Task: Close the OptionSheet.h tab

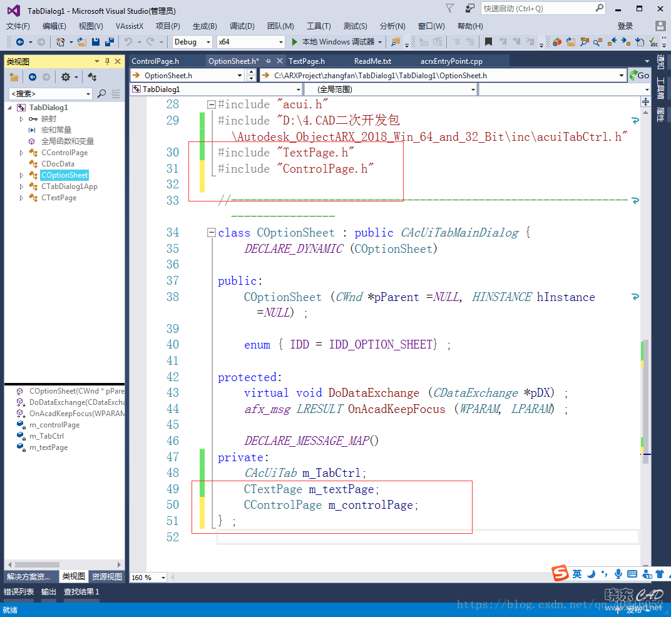Action: [x=279, y=61]
